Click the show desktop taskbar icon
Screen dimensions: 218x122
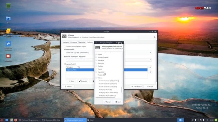coord(7,120)
